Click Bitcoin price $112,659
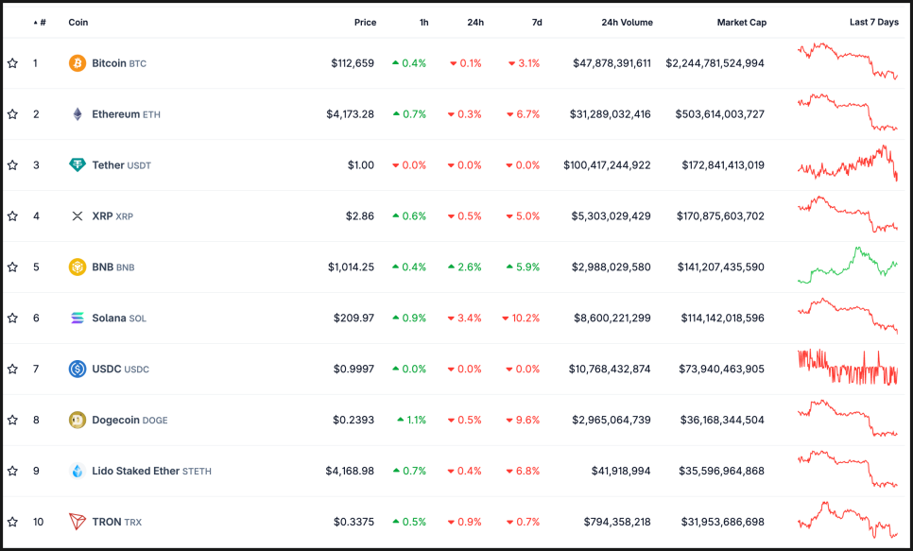The width and height of the screenshot is (913, 551). [x=353, y=63]
